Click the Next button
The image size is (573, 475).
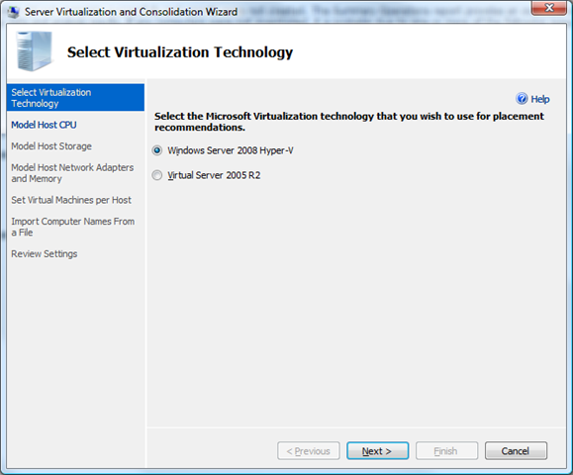[x=377, y=451]
